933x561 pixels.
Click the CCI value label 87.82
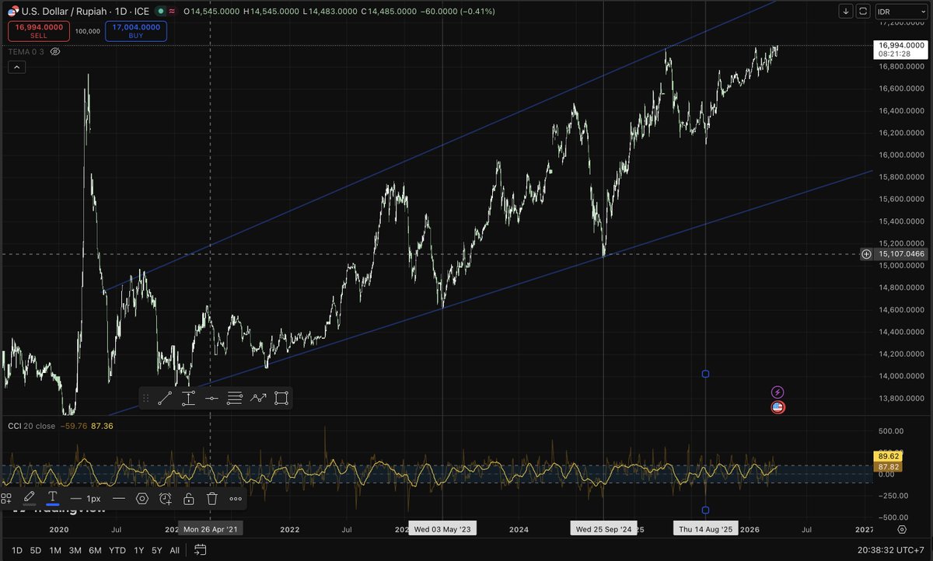(x=887, y=465)
